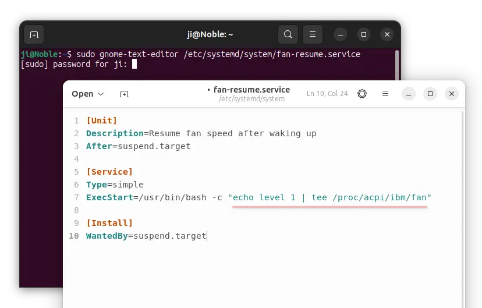This screenshot has width=482, height=308.
Task: Click line number 8 in the gutter
Action: (x=76, y=210)
